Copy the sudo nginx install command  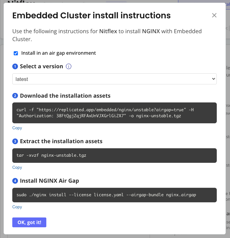coord(17,207)
